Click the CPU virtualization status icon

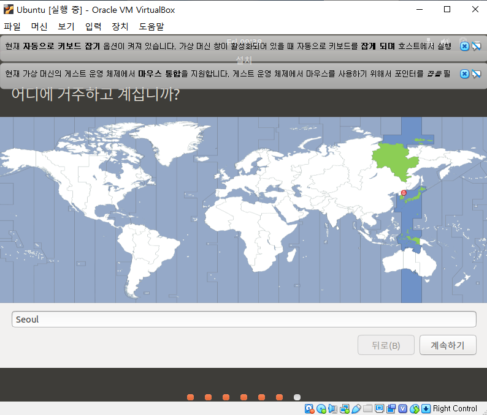[x=402, y=409]
